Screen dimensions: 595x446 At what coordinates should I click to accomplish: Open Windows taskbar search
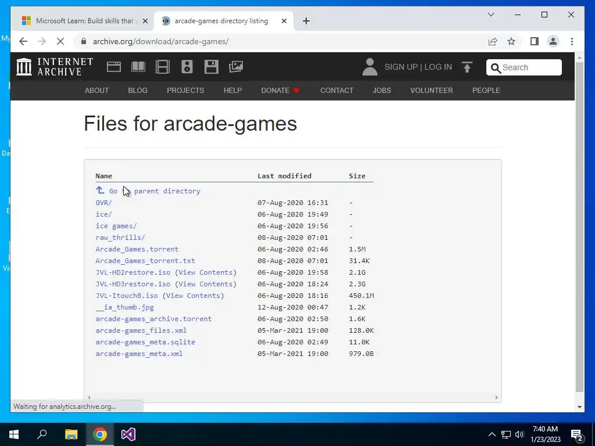(x=42, y=434)
